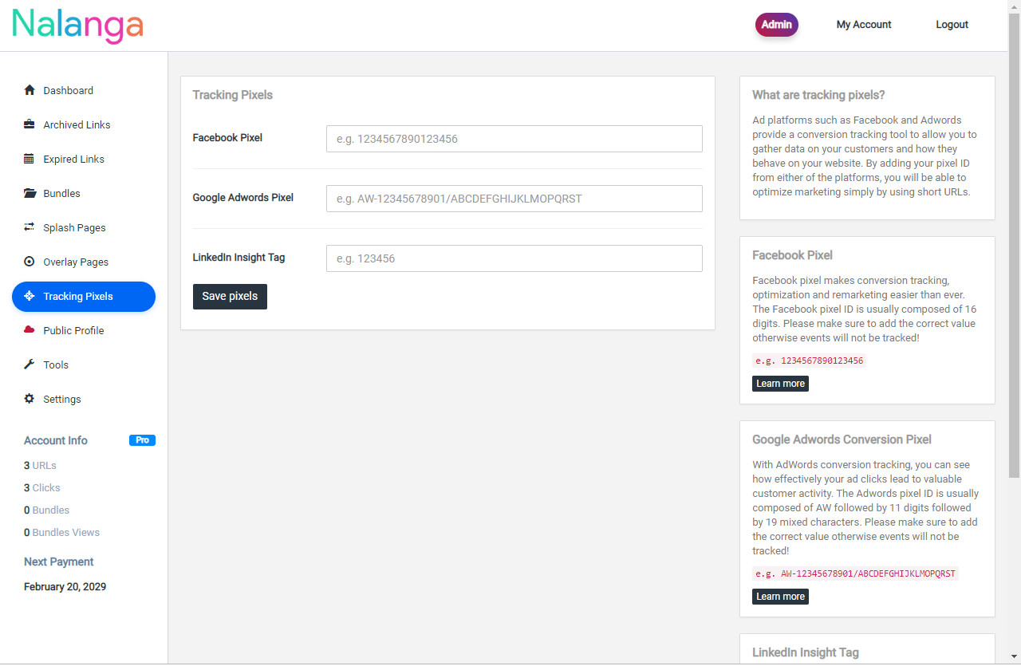The height and width of the screenshot is (666, 1021).
Task: Open the Tracking Pixels section
Action: click(80, 296)
